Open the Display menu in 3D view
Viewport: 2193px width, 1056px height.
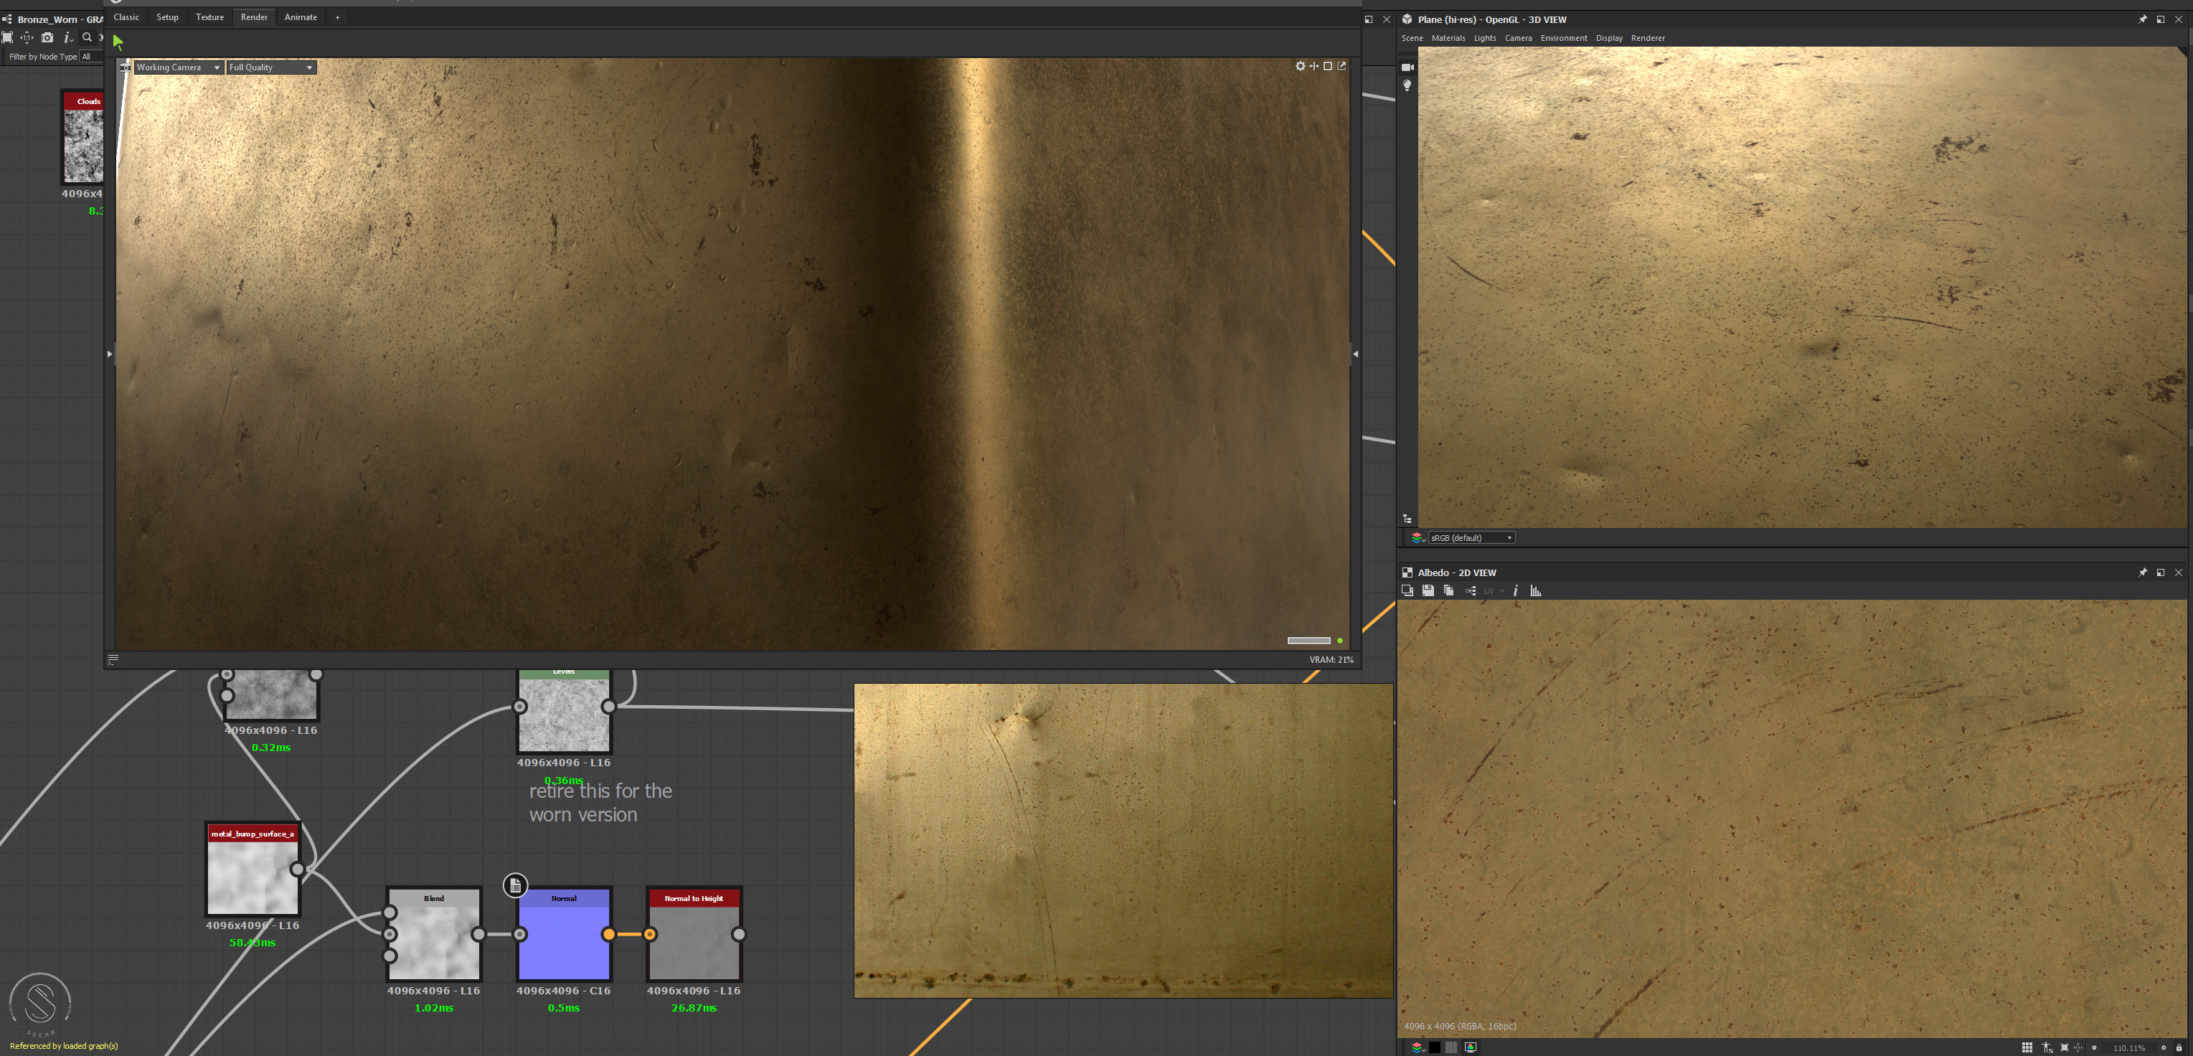click(1609, 38)
